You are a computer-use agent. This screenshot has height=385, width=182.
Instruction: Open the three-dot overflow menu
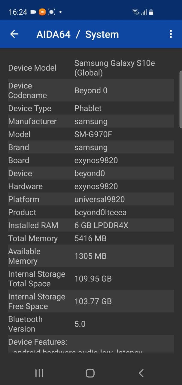point(171,34)
